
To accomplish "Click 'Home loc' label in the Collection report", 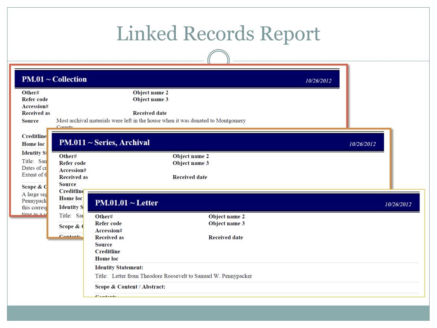I will 33,144.
